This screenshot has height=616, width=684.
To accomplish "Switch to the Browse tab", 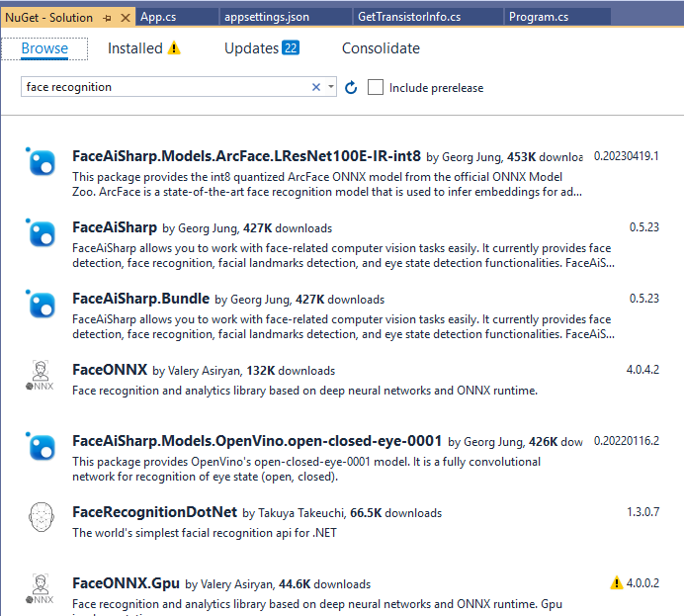I will point(44,48).
